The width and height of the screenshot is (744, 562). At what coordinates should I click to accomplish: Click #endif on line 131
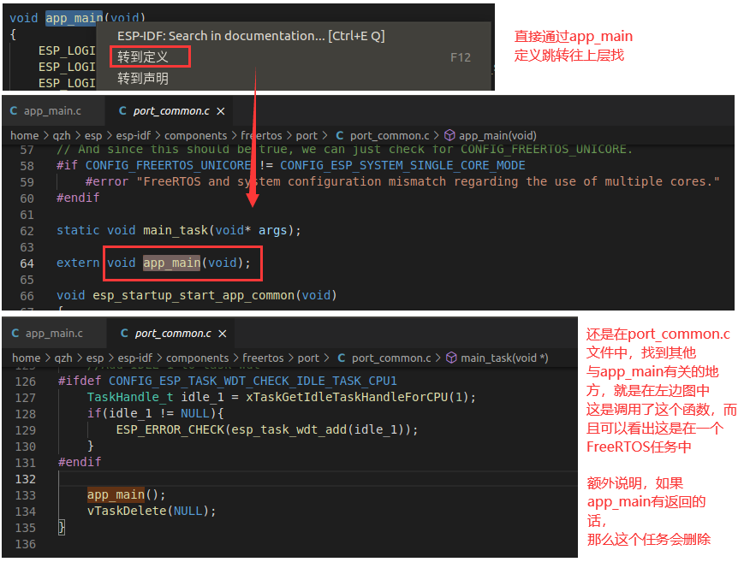[x=80, y=462]
